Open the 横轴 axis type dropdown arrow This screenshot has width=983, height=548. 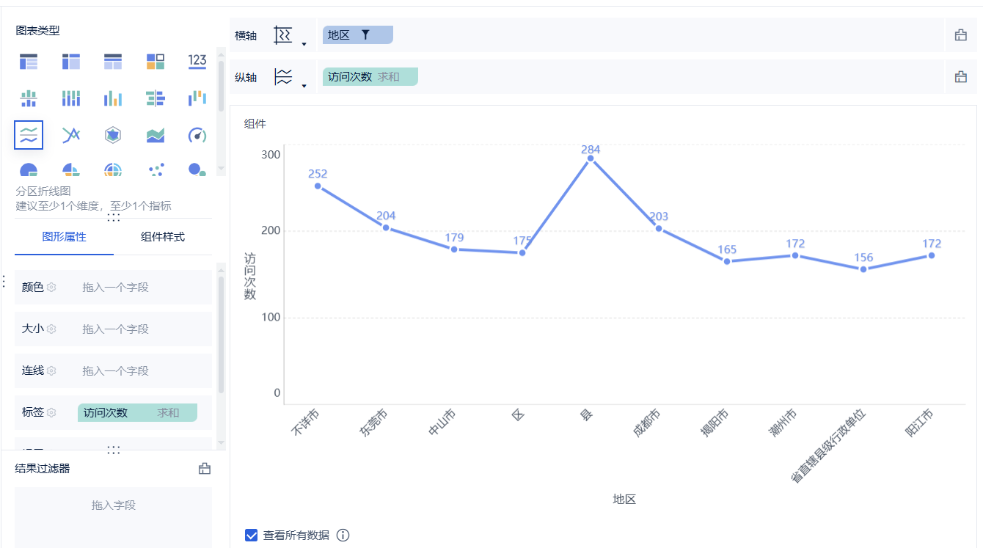304,44
